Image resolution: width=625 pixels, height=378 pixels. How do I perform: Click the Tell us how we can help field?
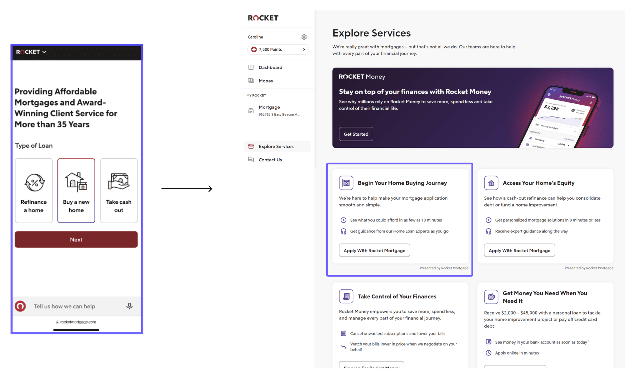click(77, 306)
